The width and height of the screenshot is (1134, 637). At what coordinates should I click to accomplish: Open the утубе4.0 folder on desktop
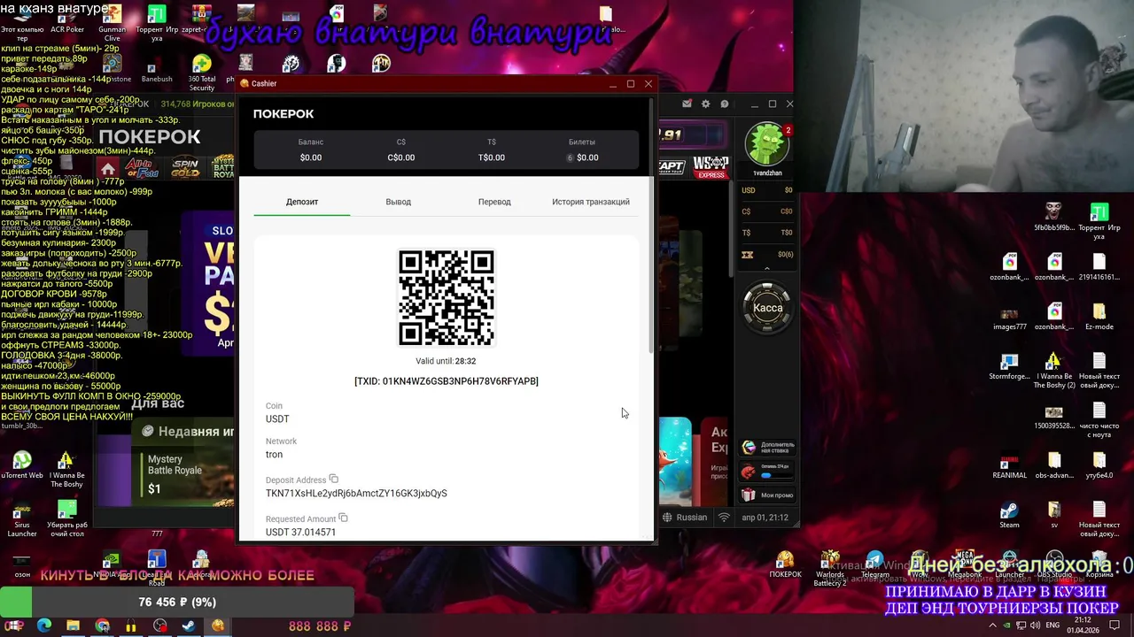(1099, 466)
